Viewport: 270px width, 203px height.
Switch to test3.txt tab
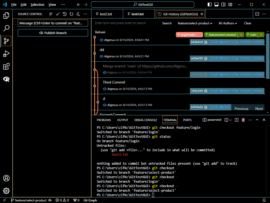click(x=139, y=14)
